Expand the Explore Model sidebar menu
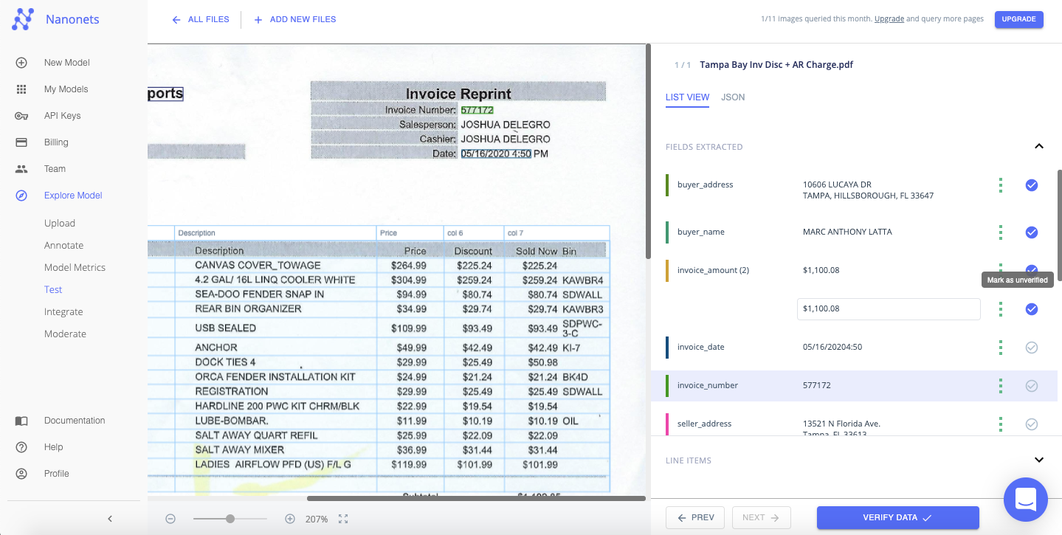The height and width of the screenshot is (535, 1062). [73, 196]
